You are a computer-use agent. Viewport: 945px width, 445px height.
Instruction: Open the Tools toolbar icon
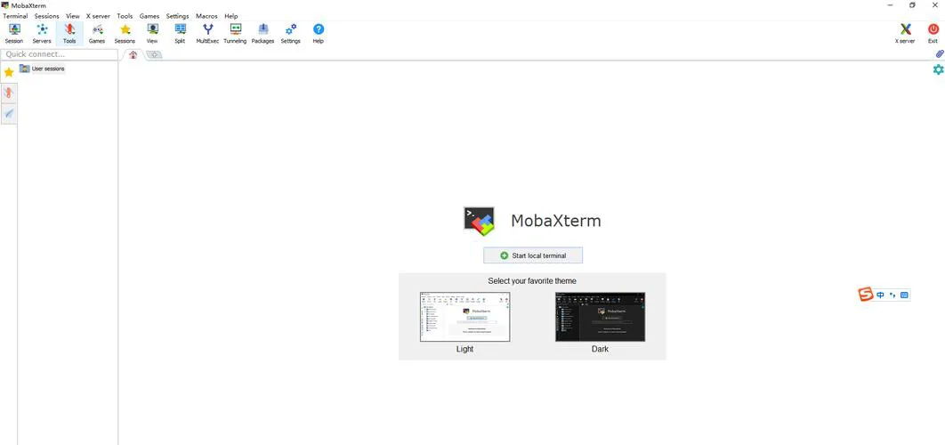[x=69, y=33]
